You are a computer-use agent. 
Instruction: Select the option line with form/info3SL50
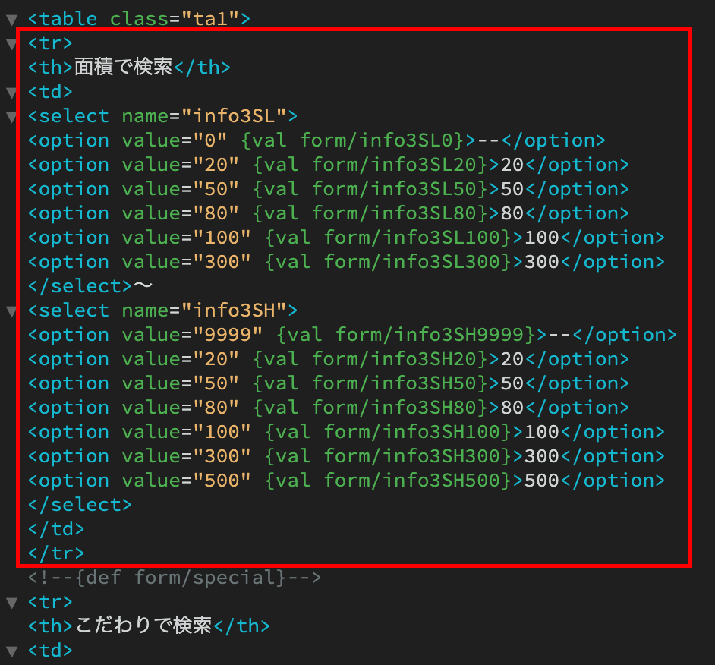point(329,189)
